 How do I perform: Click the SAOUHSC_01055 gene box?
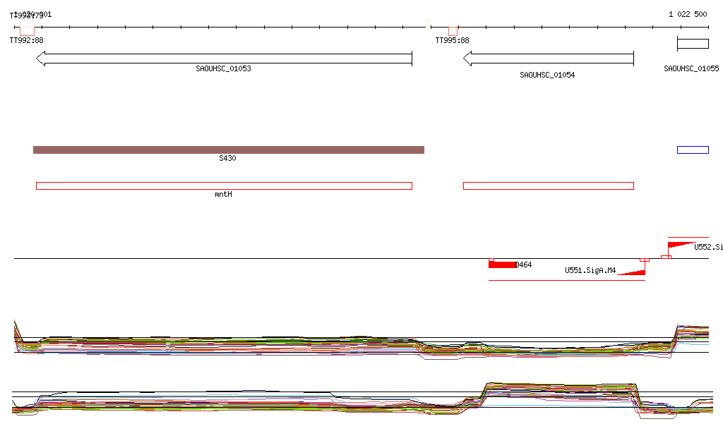[x=693, y=44]
